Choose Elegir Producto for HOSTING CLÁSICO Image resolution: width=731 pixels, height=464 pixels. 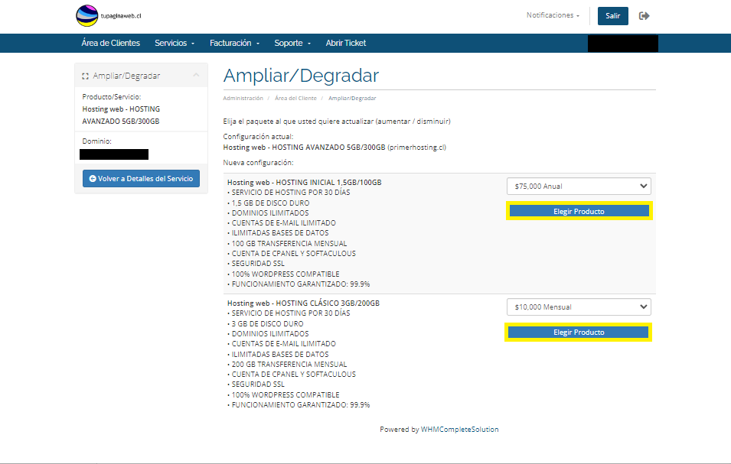[579, 333]
